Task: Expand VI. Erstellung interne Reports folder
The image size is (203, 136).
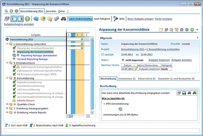Action: [x=7, y=112]
